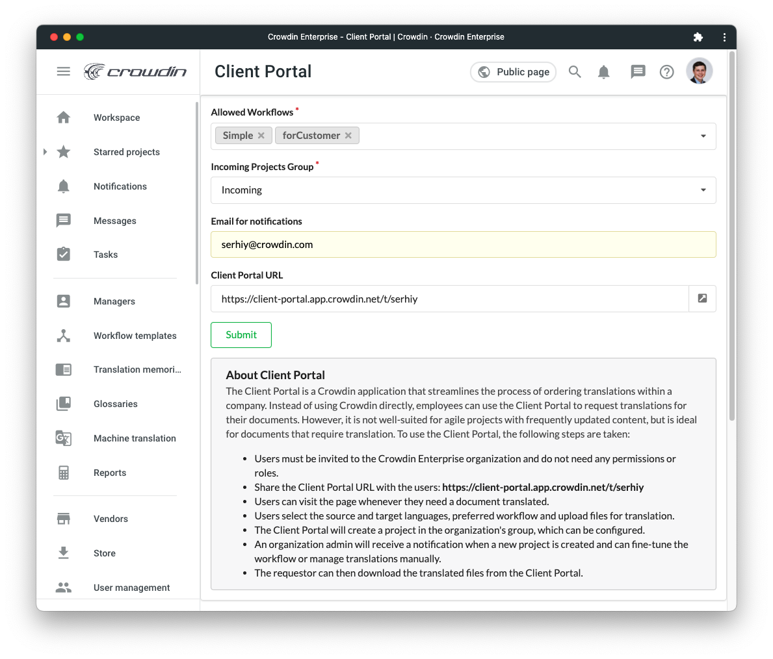The image size is (773, 659).
Task: Open the user profile avatar
Action: point(699,71)
